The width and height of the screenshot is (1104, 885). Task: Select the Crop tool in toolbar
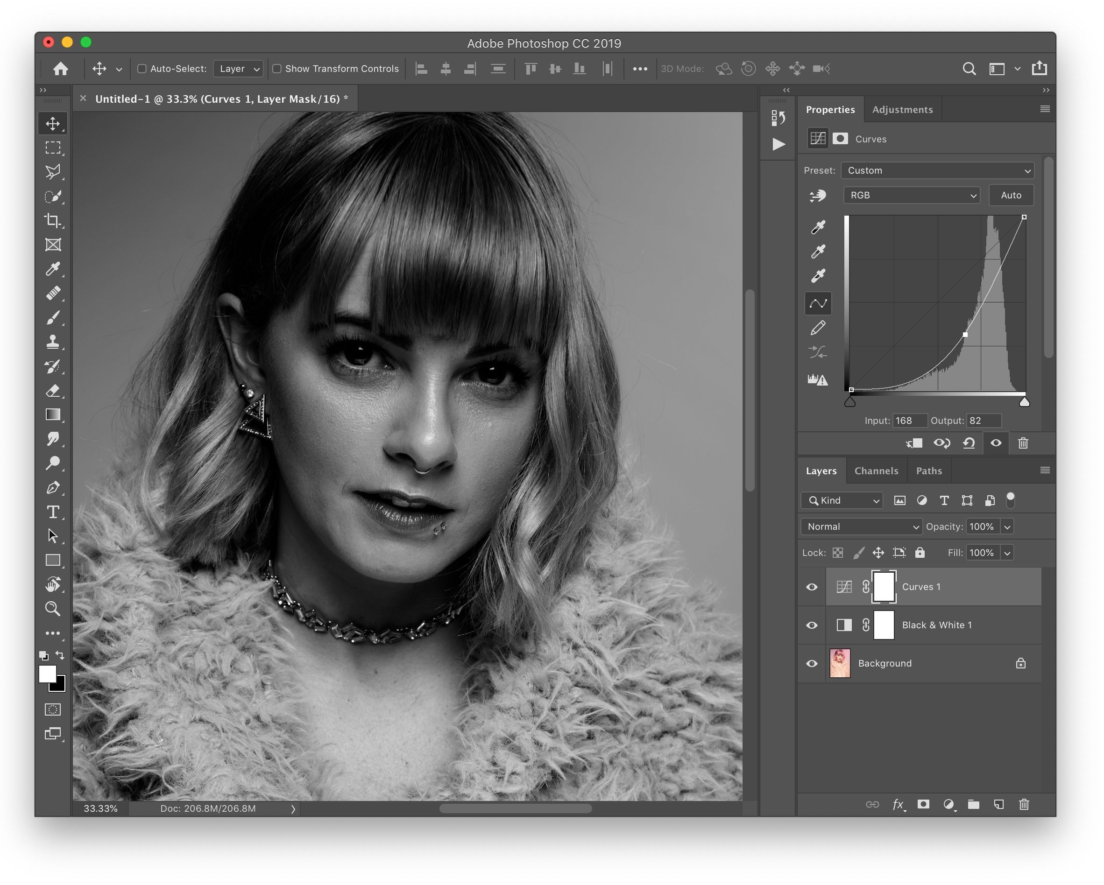[52, 219]
